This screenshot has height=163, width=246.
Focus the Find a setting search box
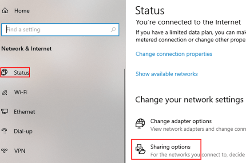click(x=60, y=30)
